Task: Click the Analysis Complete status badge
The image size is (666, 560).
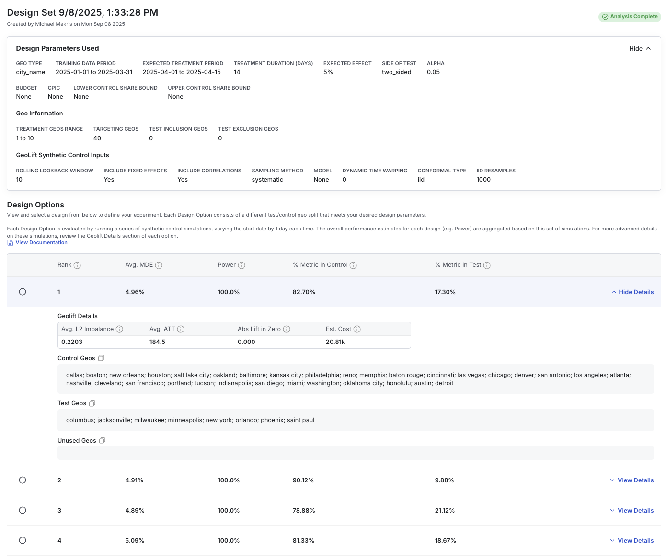Action: pos(630,17)
